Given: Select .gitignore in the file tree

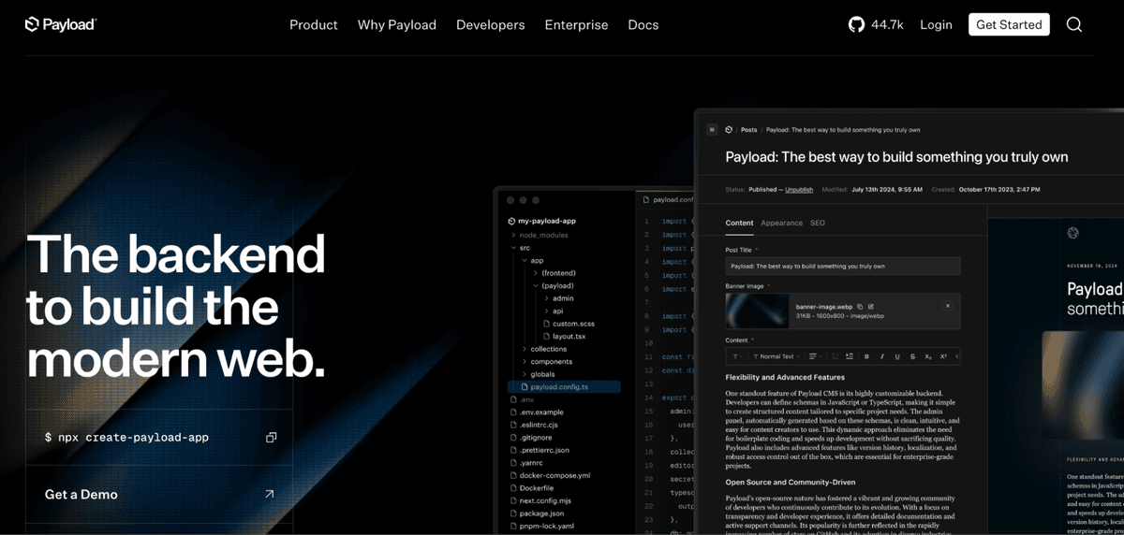Looking at the screenshot, I should (536, 437).
